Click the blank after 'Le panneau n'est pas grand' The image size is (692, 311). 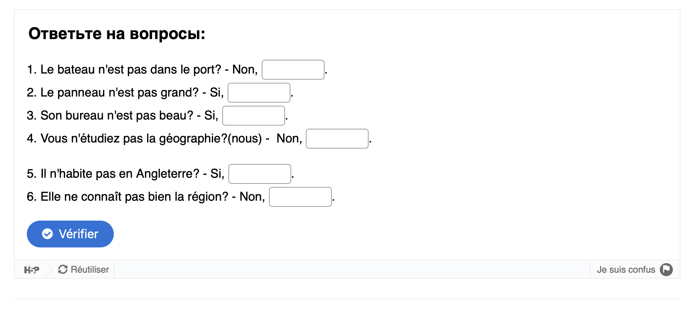(259, 93)
